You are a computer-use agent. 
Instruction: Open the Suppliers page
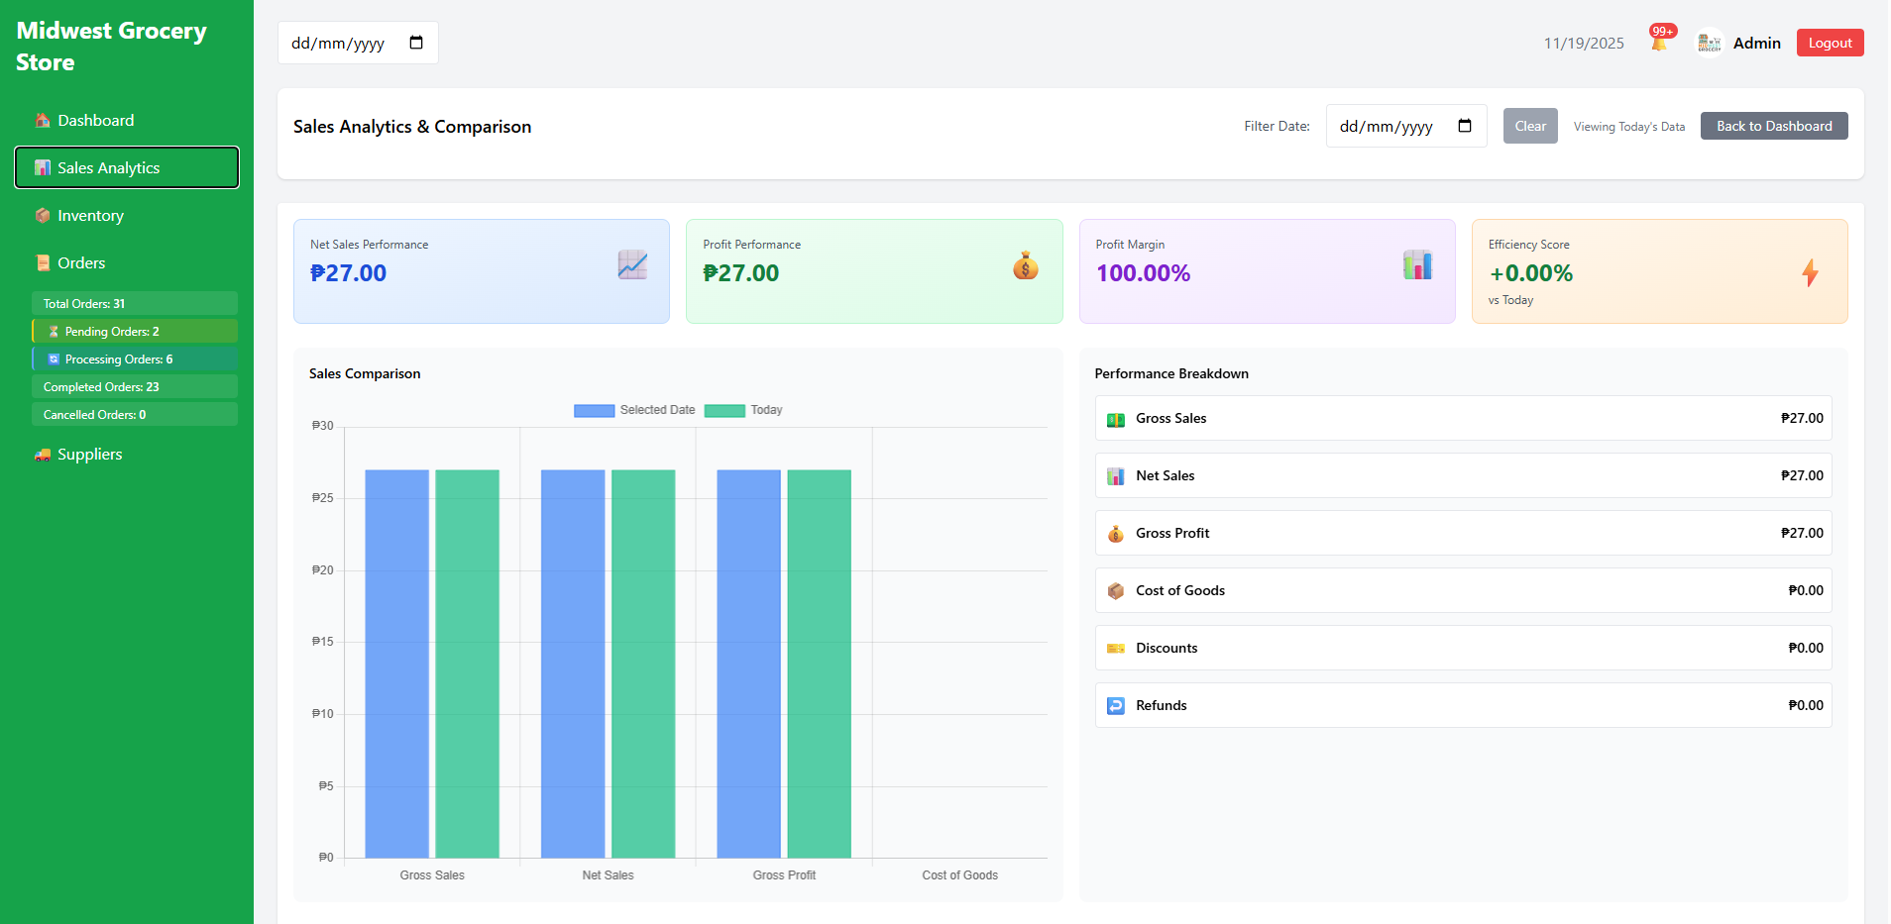[127, 454]
